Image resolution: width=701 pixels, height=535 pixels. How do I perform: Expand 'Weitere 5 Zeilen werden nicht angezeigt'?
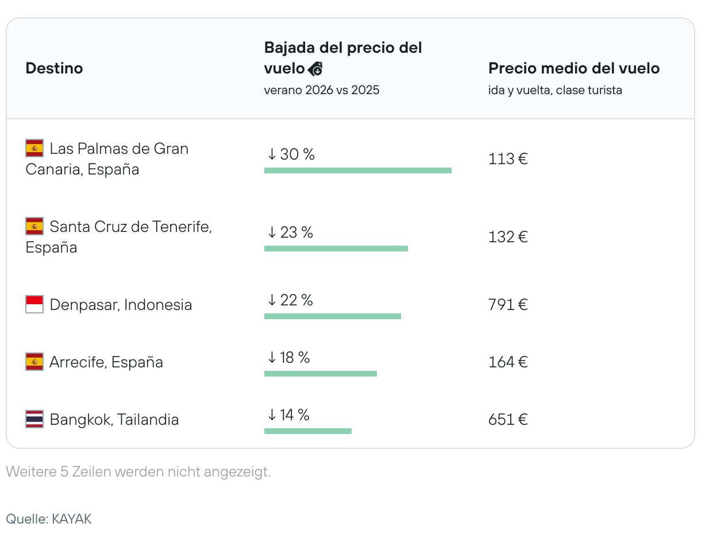click(138, 472)
